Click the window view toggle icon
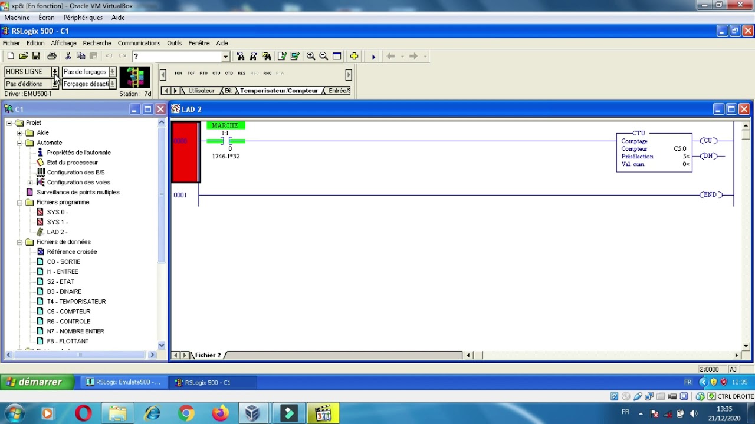Image resolution: width=755 pixels, height=424 pixels. click(337, 56)
